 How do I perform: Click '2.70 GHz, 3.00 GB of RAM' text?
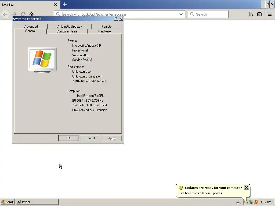(x=89, y=105)
